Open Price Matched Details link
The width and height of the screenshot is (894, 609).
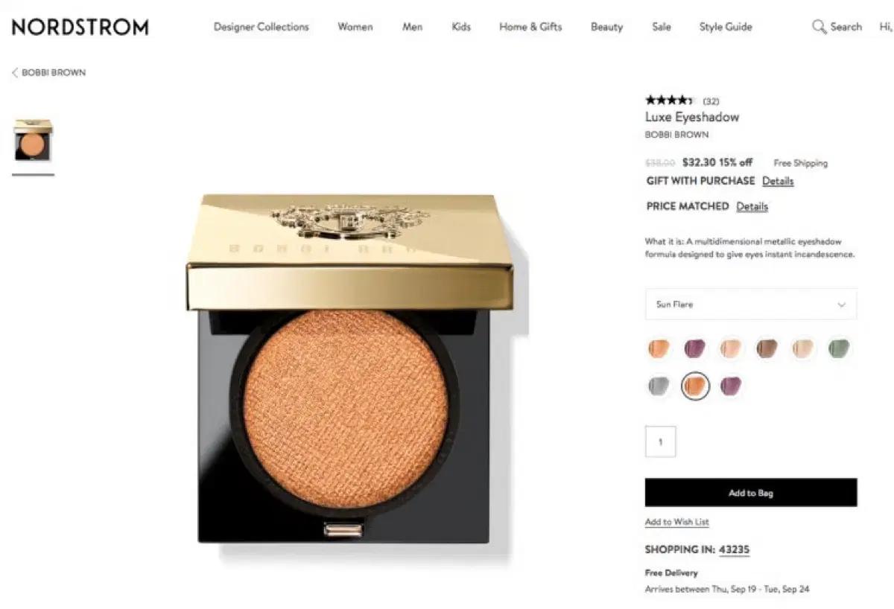click(x=752, y=206)
